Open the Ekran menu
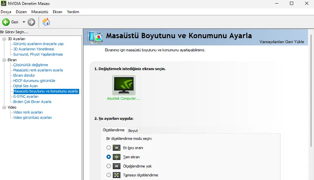The height and width of the screenshot is (180, 314). (57, 12)
